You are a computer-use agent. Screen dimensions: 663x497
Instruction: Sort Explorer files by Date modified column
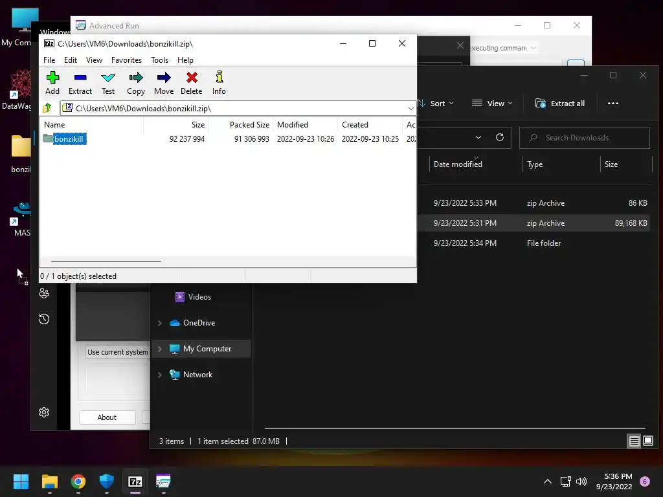(x=458, y=164)
